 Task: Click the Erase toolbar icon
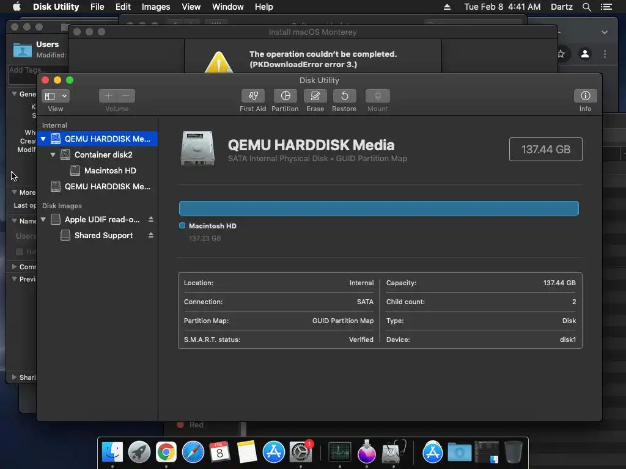pyautogui.click(x=315, y=96)
